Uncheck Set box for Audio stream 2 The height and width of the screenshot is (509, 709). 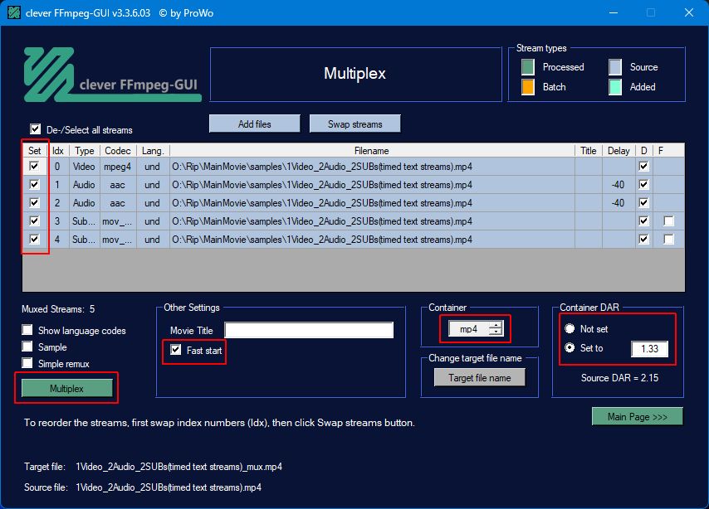(x=34, y=202)
